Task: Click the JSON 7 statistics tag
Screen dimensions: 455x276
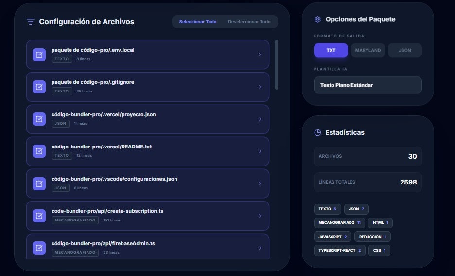Action: pos(356,209)
